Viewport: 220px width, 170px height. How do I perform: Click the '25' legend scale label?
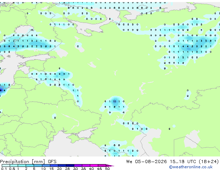(67, 169)
